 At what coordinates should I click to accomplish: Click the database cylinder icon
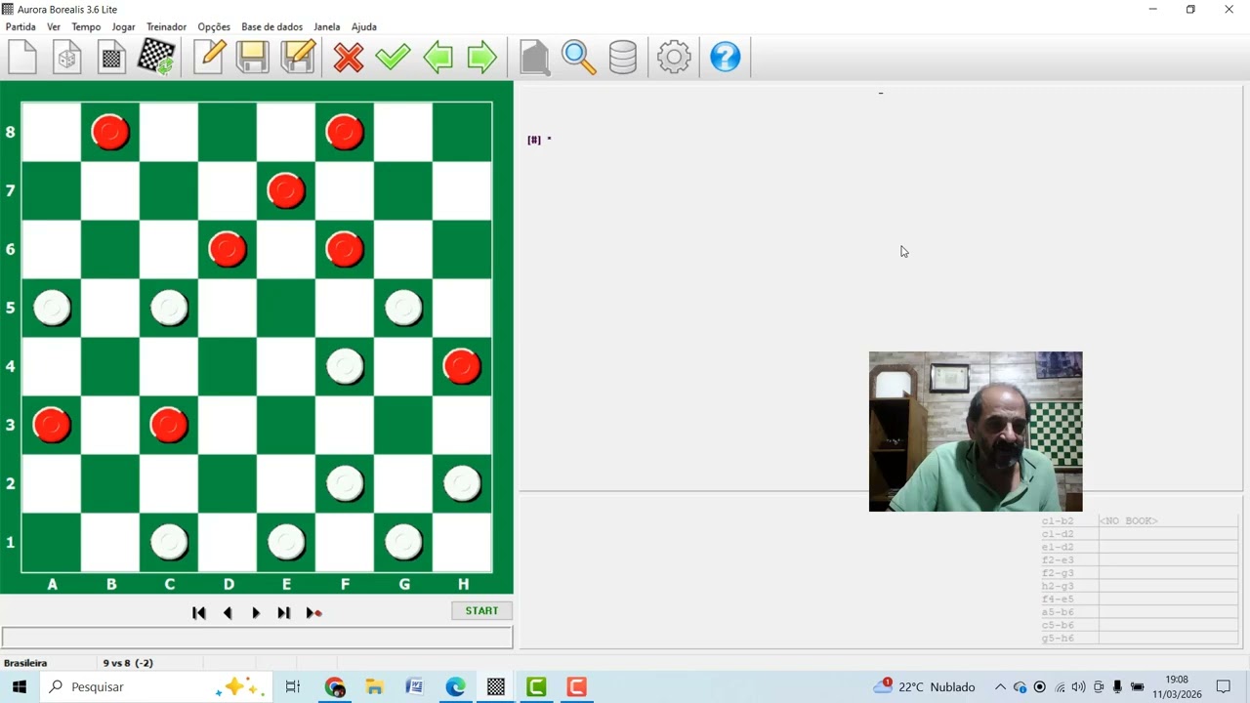[623, 58]
